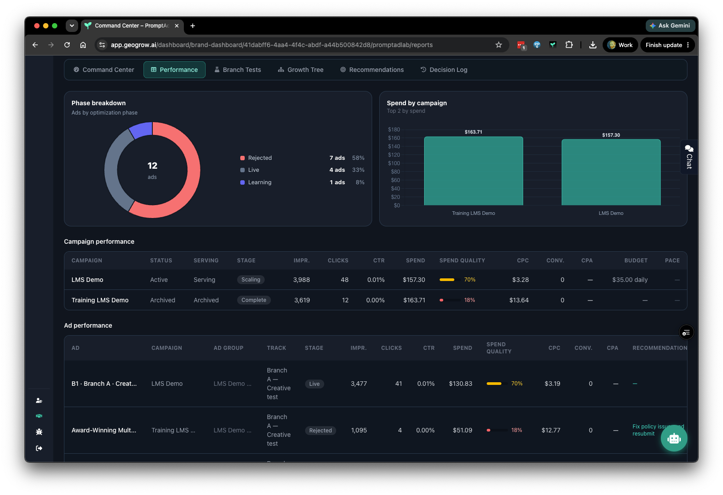Click the user settings sidebar icon
Viewport: 723px width, 495px height.
[x=39, y=400]
